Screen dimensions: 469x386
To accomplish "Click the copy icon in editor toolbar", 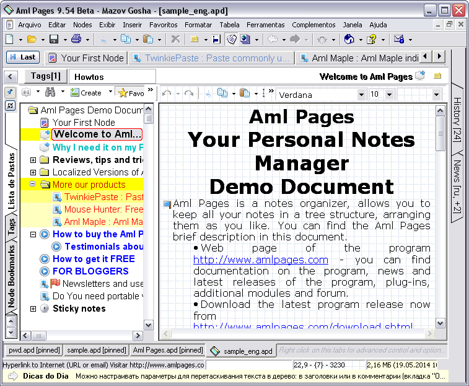I will (x=222, y=94).
